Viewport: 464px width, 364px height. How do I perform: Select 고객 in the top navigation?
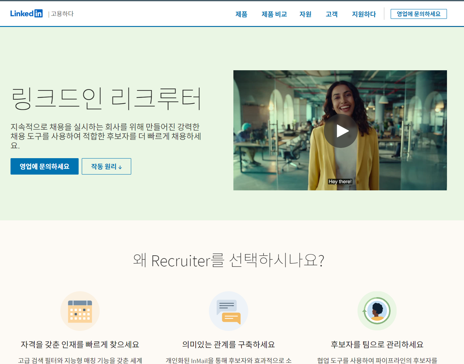click(331, 14)
